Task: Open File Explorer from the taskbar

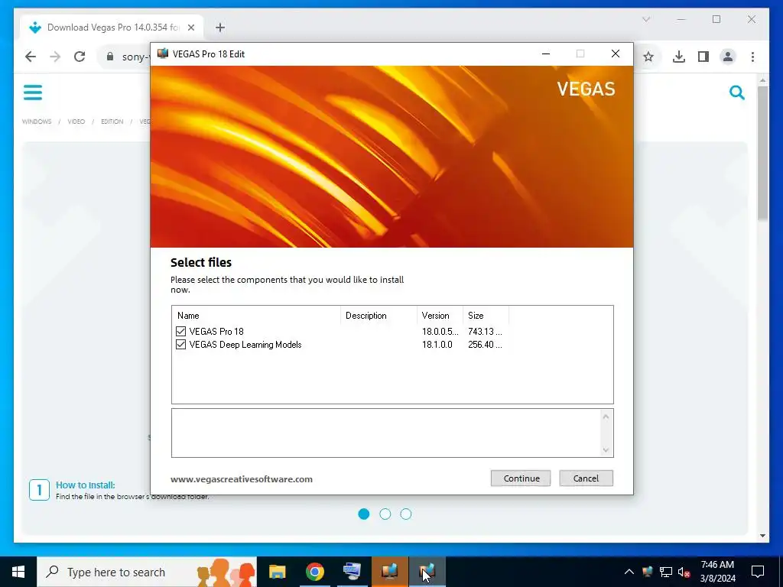Action: pyautogui.click(x=277, y=572)
